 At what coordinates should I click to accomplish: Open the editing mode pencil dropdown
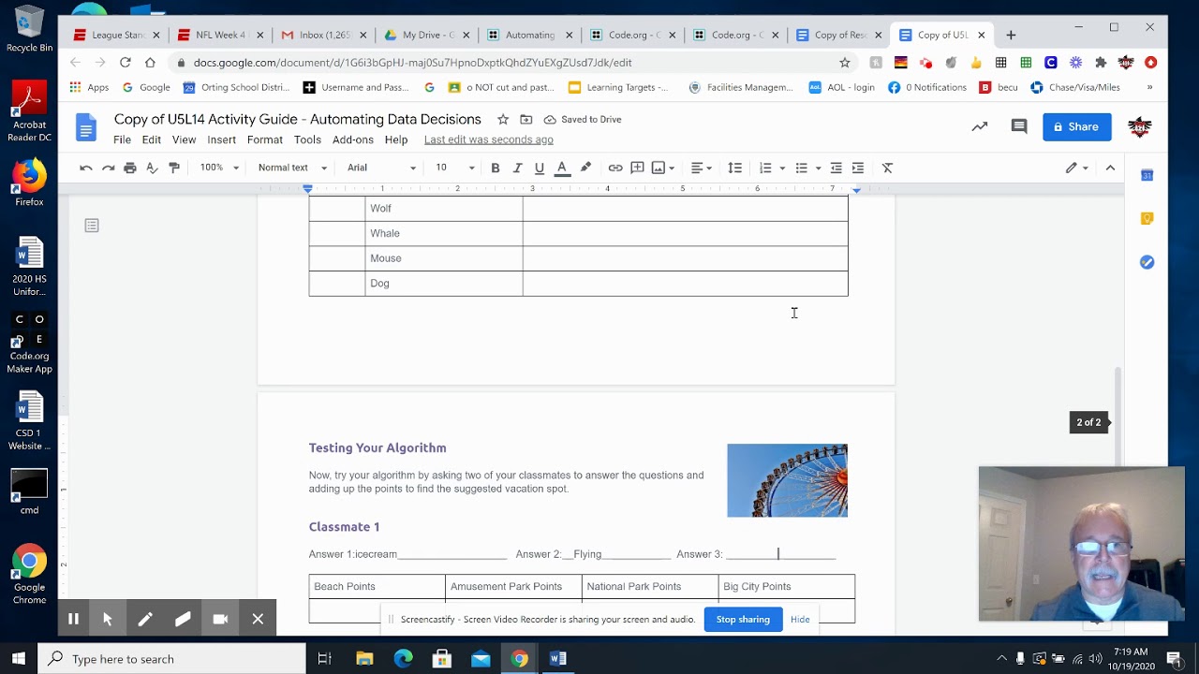[1077, 168]
